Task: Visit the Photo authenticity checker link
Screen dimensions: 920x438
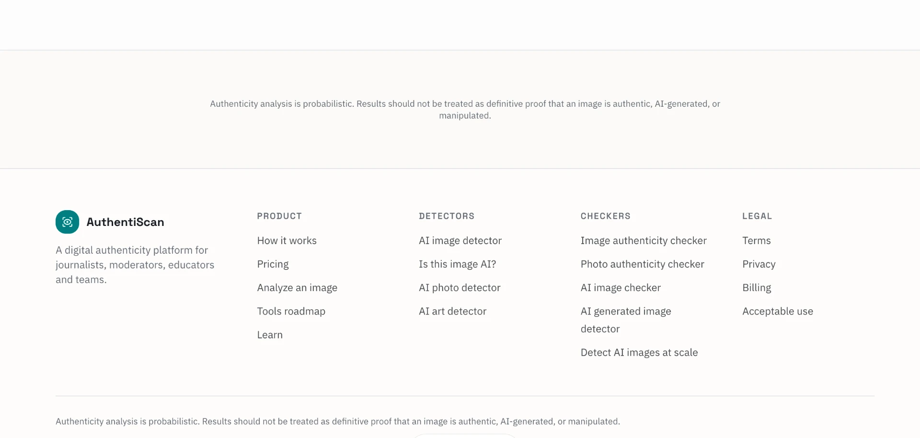Action: (642, 264)
